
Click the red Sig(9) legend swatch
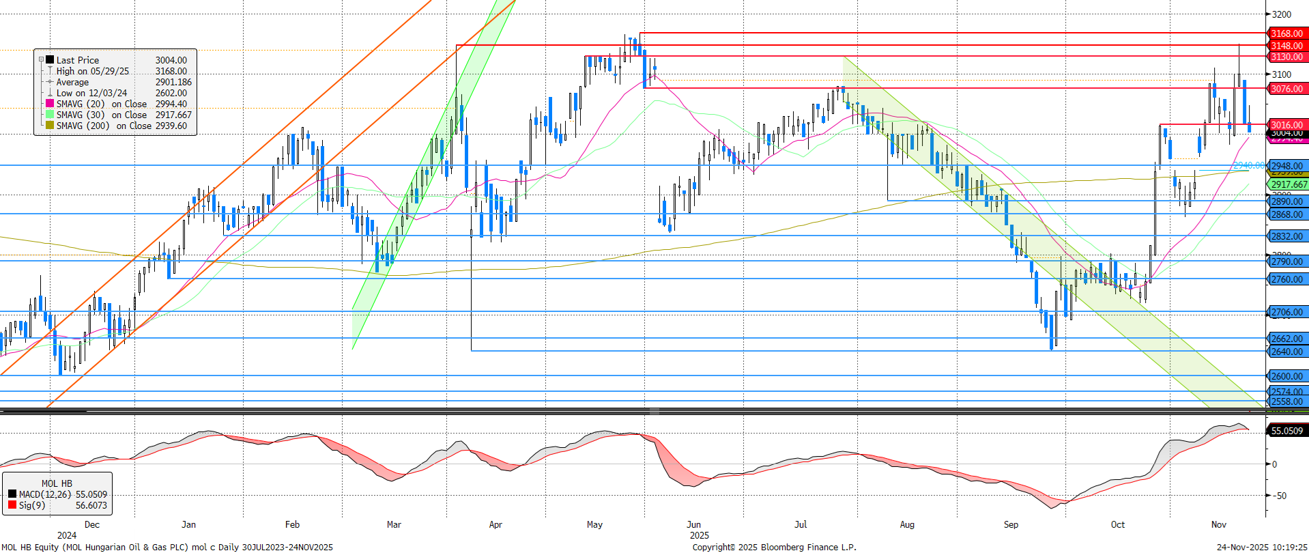pyautogui.click(x=12, y=505)
